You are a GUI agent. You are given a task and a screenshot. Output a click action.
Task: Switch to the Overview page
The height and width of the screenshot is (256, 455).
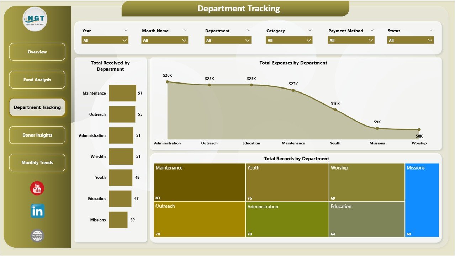pyautogui.click(x=37, y=52)
